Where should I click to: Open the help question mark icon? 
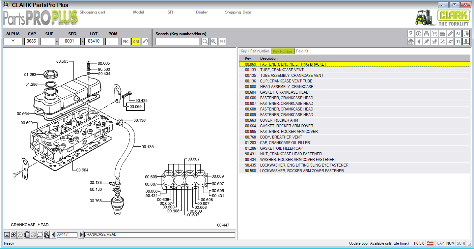pos(410,34)
